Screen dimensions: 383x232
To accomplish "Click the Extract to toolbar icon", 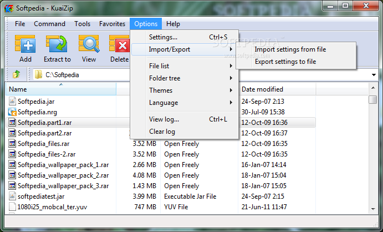I will click(x=57, y=44).
